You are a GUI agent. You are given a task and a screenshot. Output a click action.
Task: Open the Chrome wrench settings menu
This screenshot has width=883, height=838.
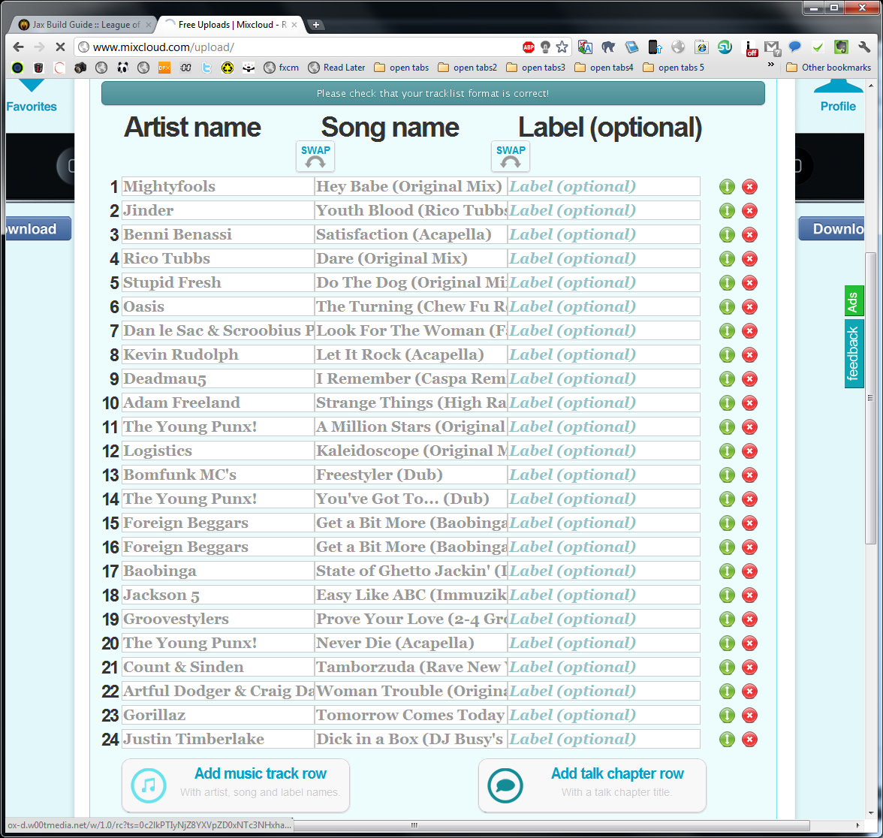(x=863, y=47)
